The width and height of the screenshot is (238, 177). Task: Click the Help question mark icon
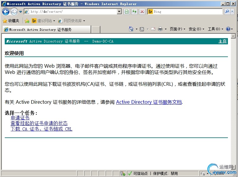pyautogui.click(x=228, y=29)
